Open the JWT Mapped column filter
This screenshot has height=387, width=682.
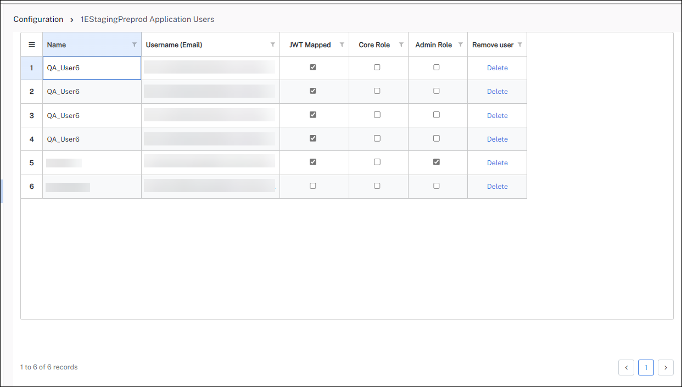pos(342,44)
